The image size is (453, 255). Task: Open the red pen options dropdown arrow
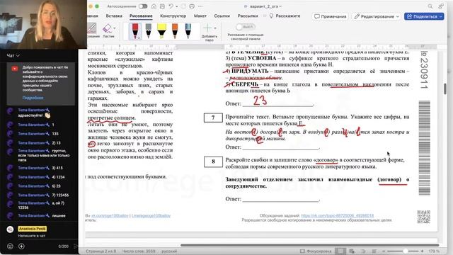[x=139, y=38]
